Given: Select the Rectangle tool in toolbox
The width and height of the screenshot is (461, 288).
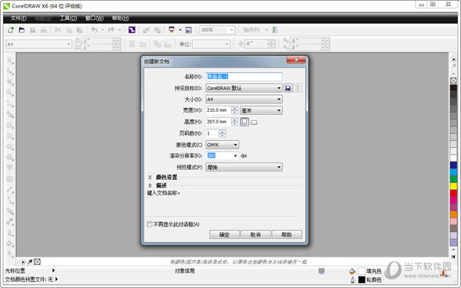Looking at the screenshot, I should (x=10, y=126).
